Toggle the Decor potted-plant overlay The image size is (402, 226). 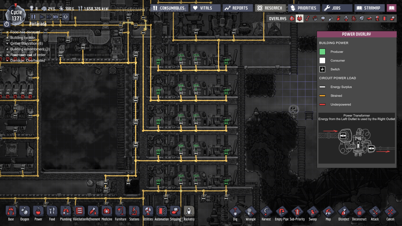[346, 19]
